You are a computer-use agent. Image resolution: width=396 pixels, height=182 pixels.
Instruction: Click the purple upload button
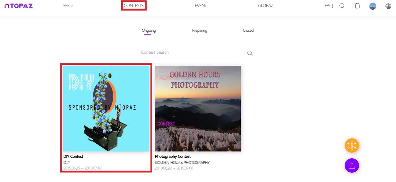click(x=352, y=166)
